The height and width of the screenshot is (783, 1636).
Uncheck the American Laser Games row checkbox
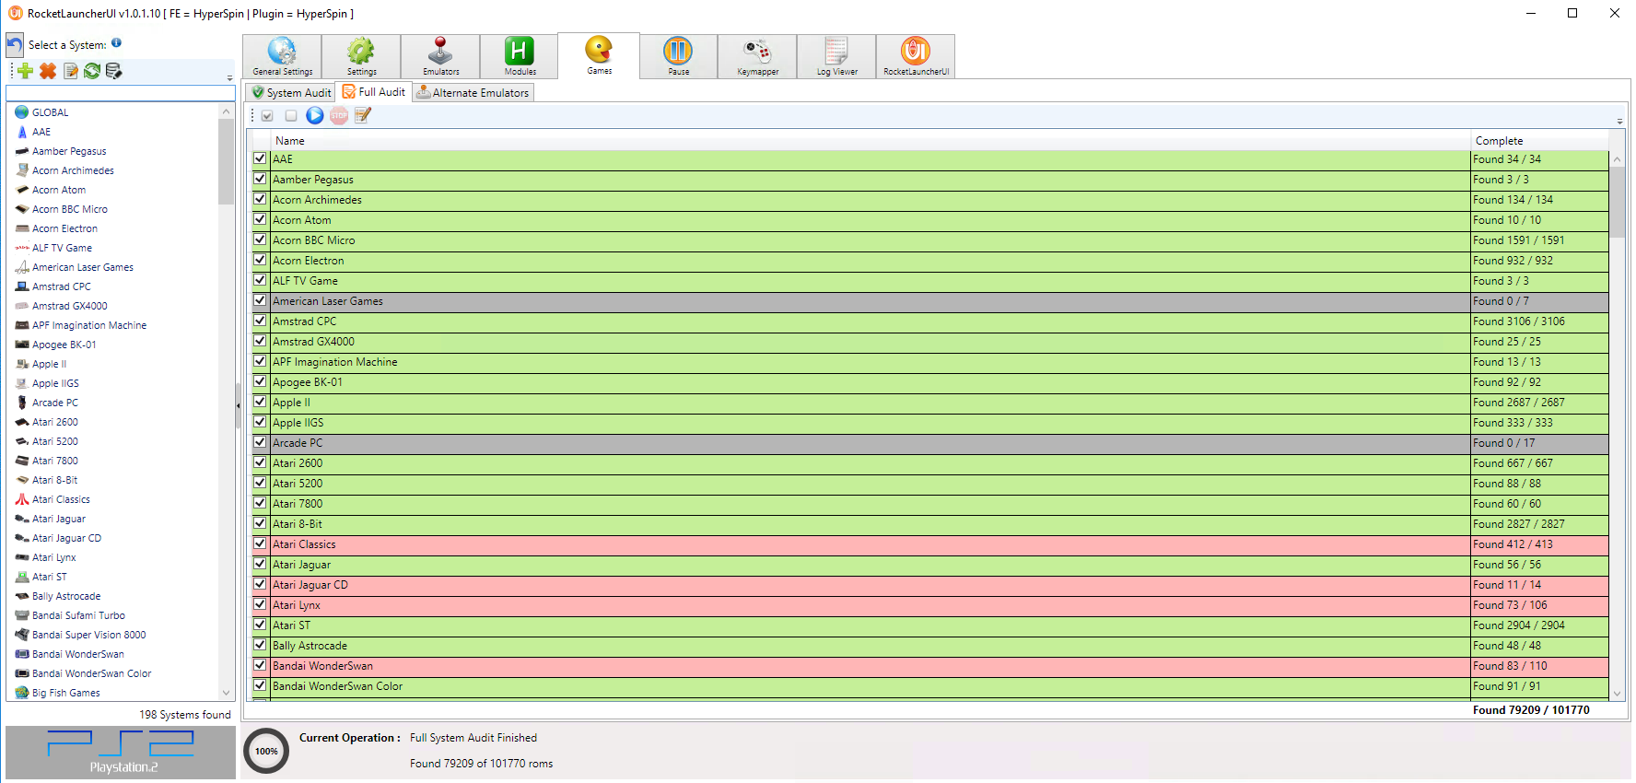pyautogui.click(x=260, y=300)
